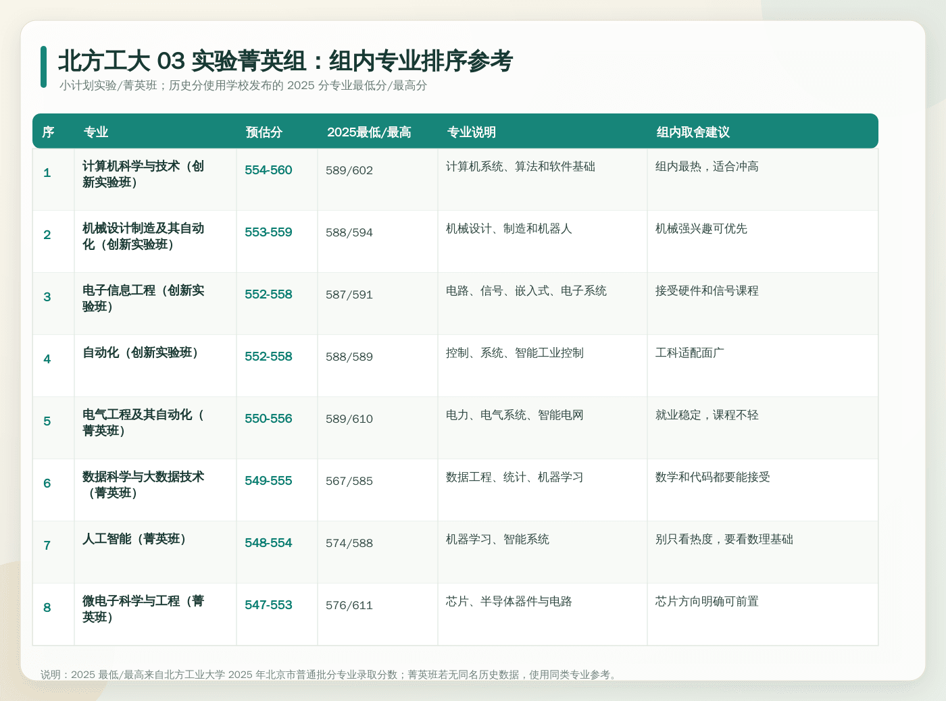Viewport: 946px width, 701px height.
Task: Click the 567/585 score cell
Action: [349, 481]
